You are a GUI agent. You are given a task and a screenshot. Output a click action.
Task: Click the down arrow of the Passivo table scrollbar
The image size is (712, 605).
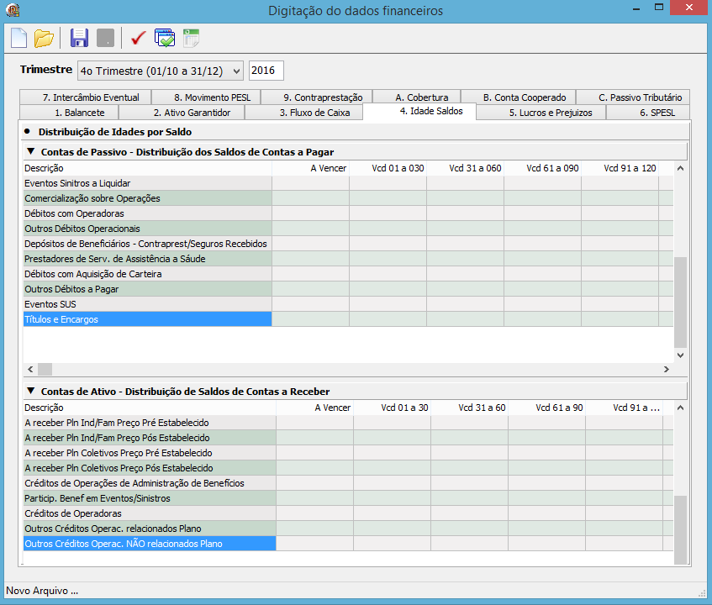(680, 355)
